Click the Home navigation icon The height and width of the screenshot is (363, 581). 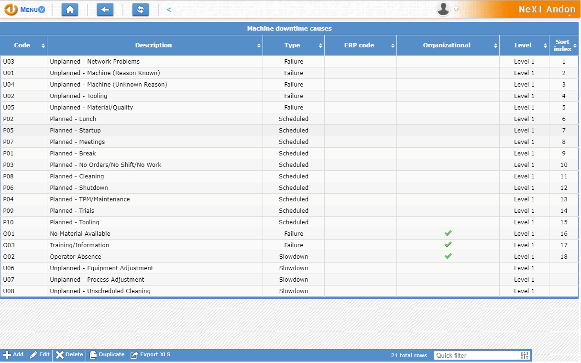[70, 10]
